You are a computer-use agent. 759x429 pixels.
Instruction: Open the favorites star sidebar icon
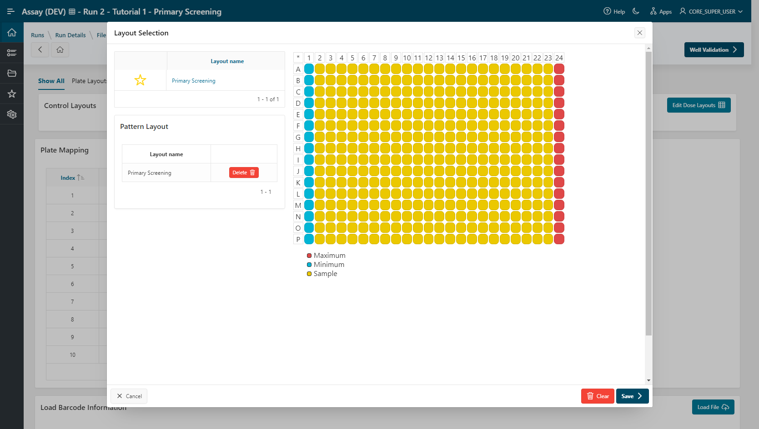[x=12, y=94]
